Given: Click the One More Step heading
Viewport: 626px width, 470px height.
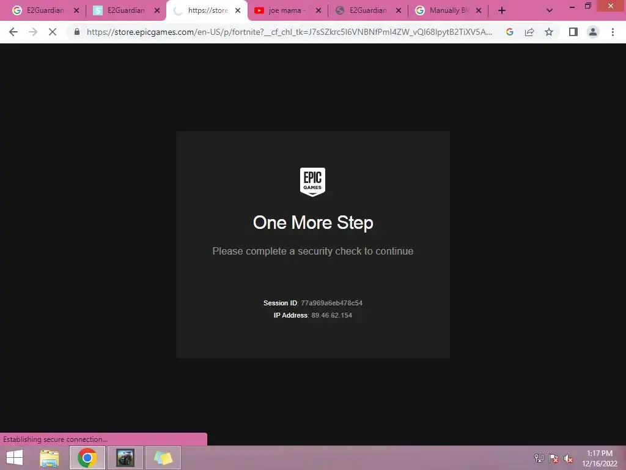Looking at the screenshot, I should [x=313, y=223].
